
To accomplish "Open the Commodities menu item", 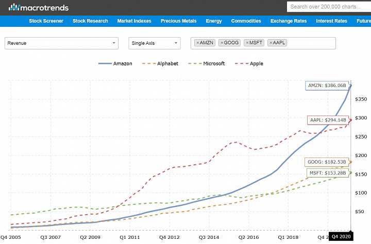I will (x=246, y=21).
